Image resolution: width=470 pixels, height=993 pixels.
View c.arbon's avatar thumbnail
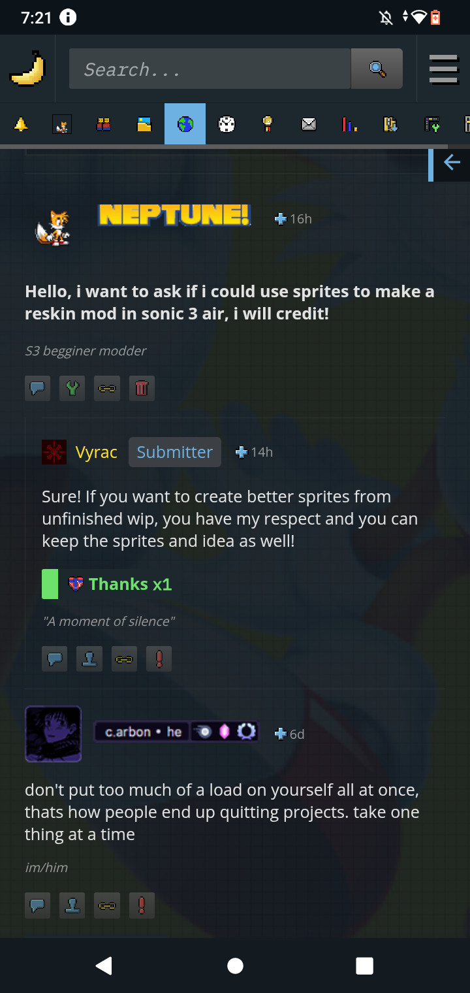click(x=53, y=734)
